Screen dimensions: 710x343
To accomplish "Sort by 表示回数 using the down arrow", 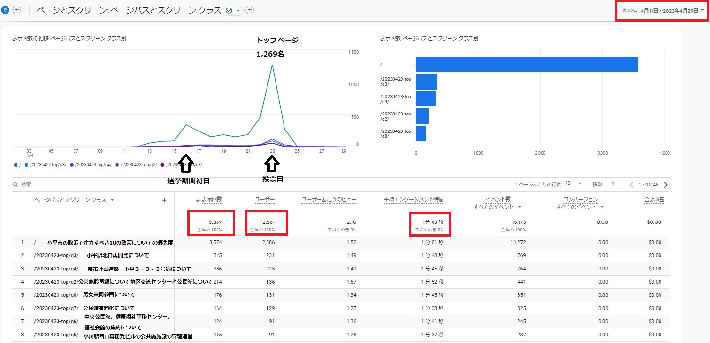I will pyautogui.click(x=198, y=200).
